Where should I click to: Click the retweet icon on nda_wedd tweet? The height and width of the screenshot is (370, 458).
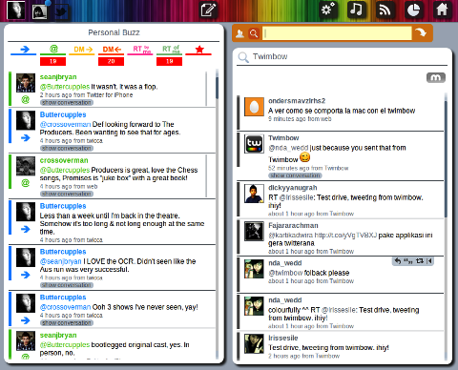click(420, 261)
